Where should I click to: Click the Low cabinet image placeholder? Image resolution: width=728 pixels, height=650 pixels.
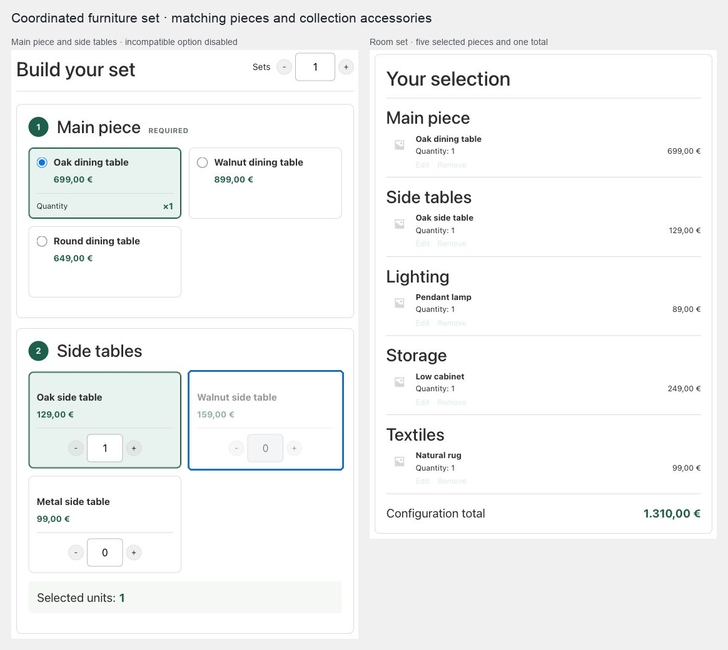click(399, 382)
